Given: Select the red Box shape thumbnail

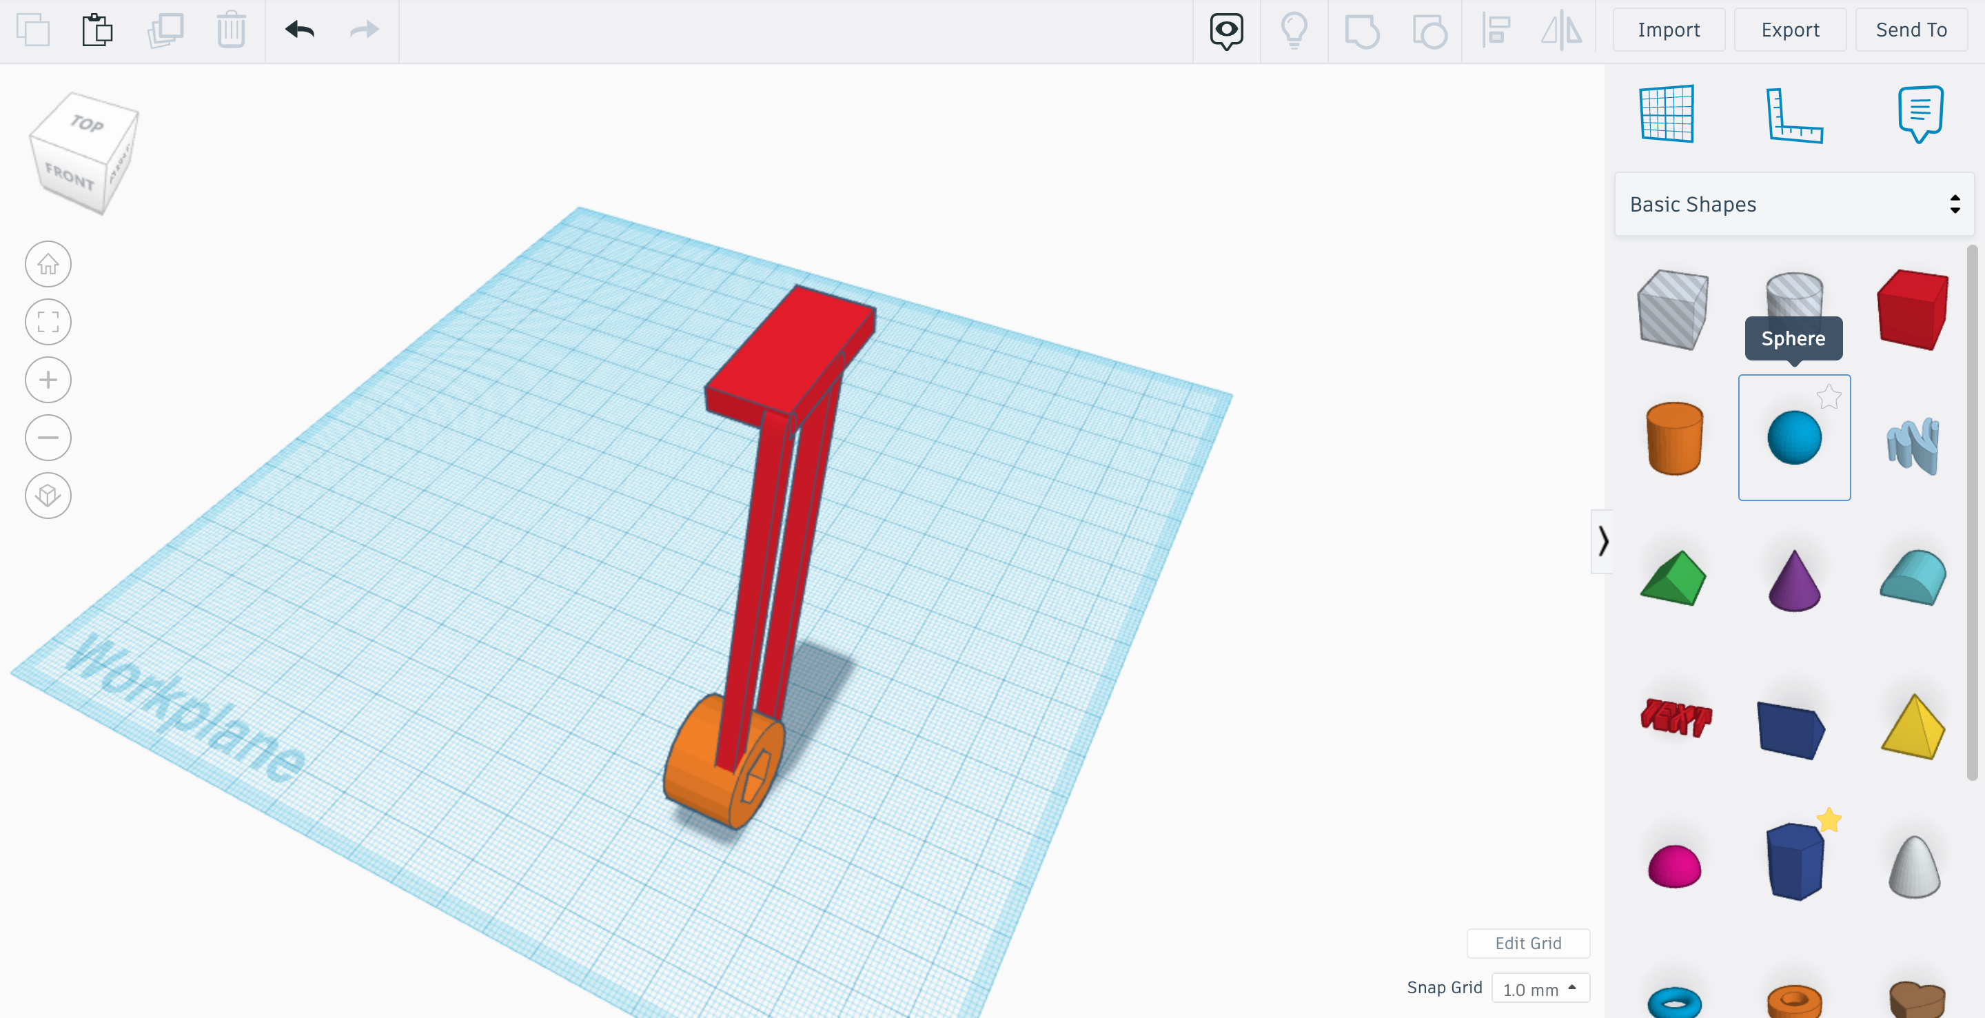Looking at the screenshot, I should [1913, 309].
